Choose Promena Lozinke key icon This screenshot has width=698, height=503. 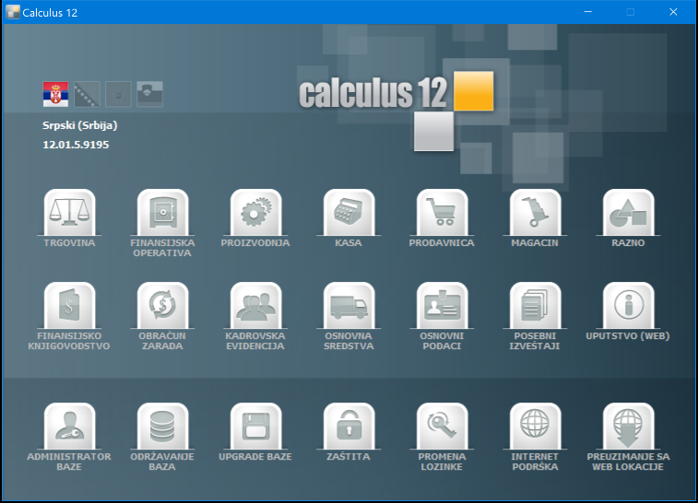(x=442, y=426)
